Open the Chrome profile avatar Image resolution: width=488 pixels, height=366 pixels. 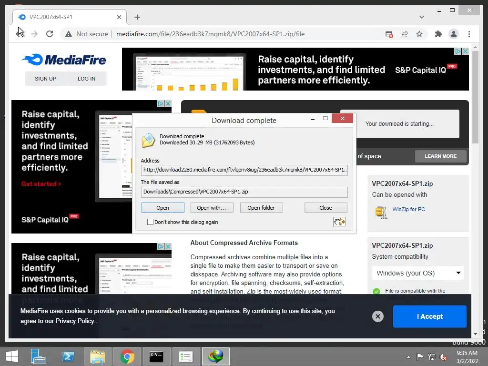coord(454,34)
